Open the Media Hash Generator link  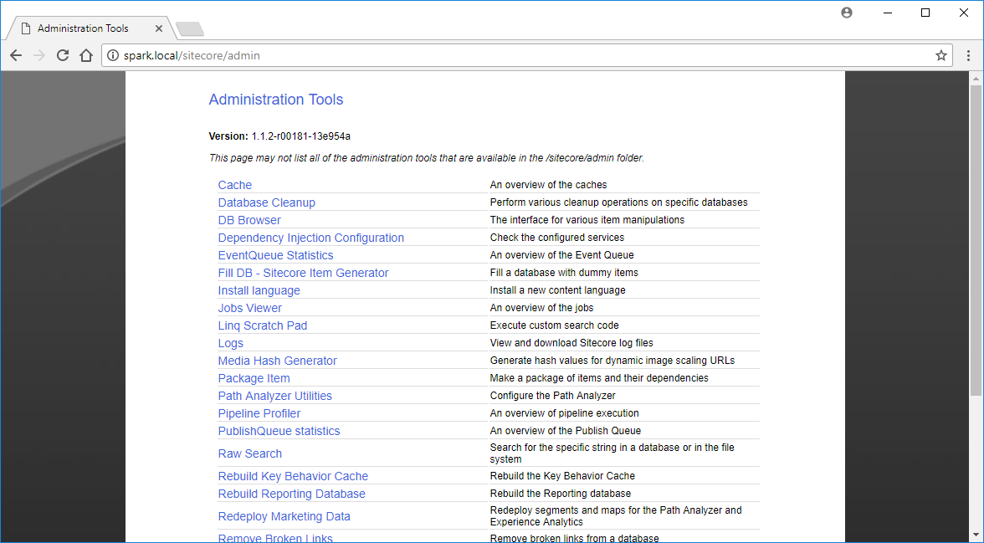(278, 361)
